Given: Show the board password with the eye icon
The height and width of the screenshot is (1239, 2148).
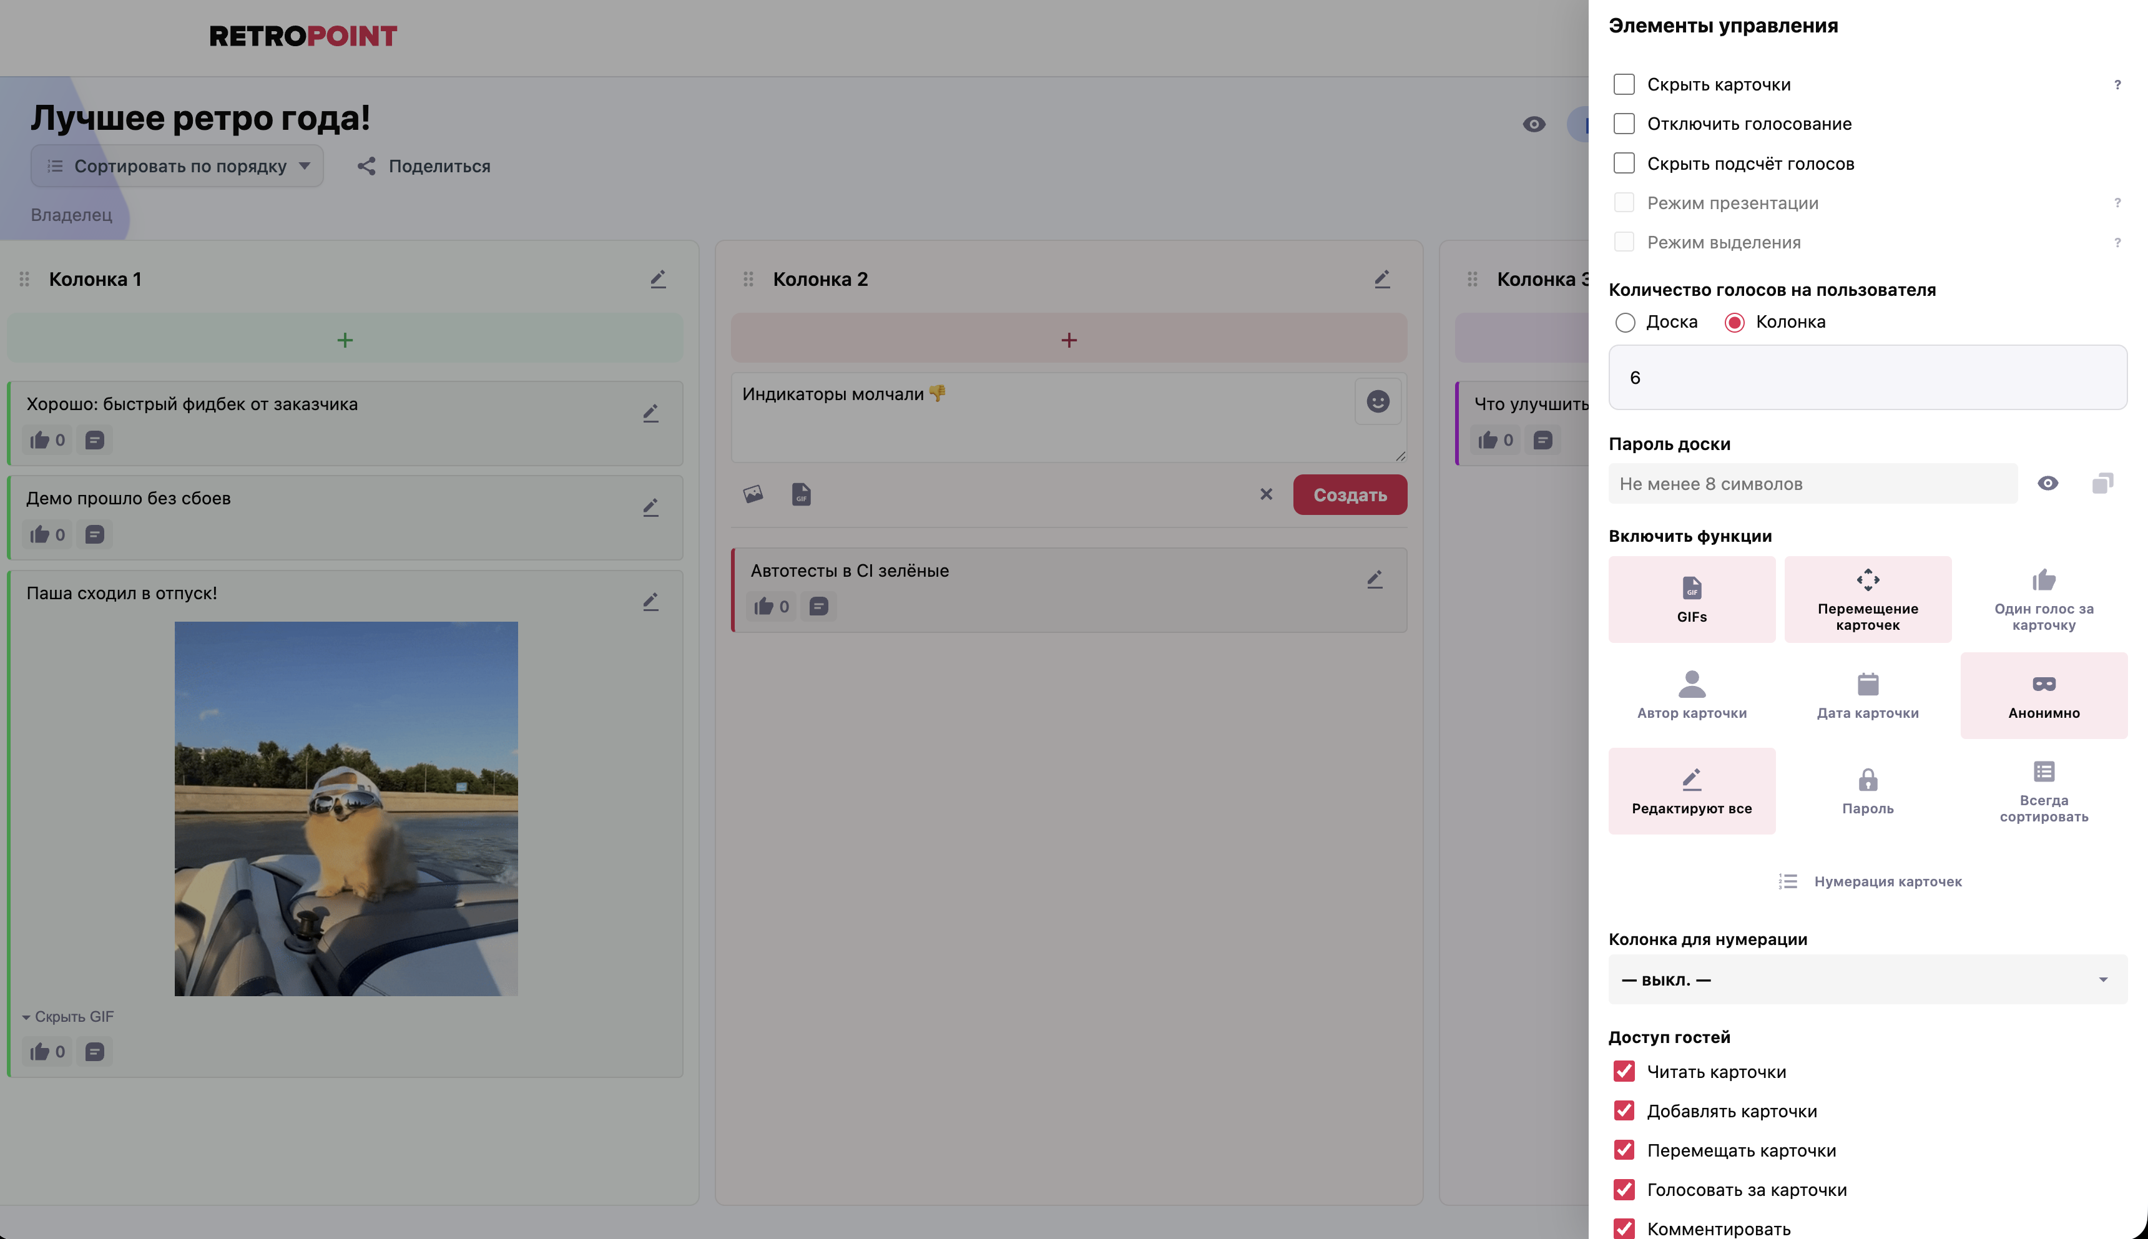Looking at the screenshot, I should click(x=2047, y=482).
